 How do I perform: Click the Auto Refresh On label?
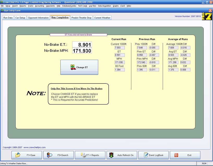pos(125,155)
